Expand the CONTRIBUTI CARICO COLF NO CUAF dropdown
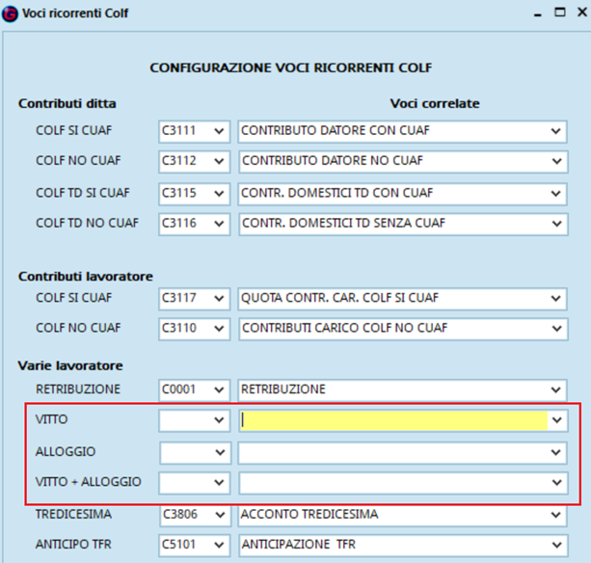This screenshot has height=563, width=591. [556, 329]
